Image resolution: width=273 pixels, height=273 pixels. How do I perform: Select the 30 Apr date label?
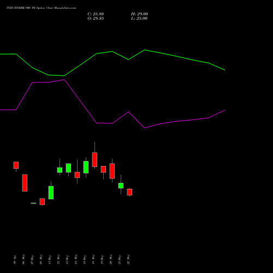tap(15, 259)
